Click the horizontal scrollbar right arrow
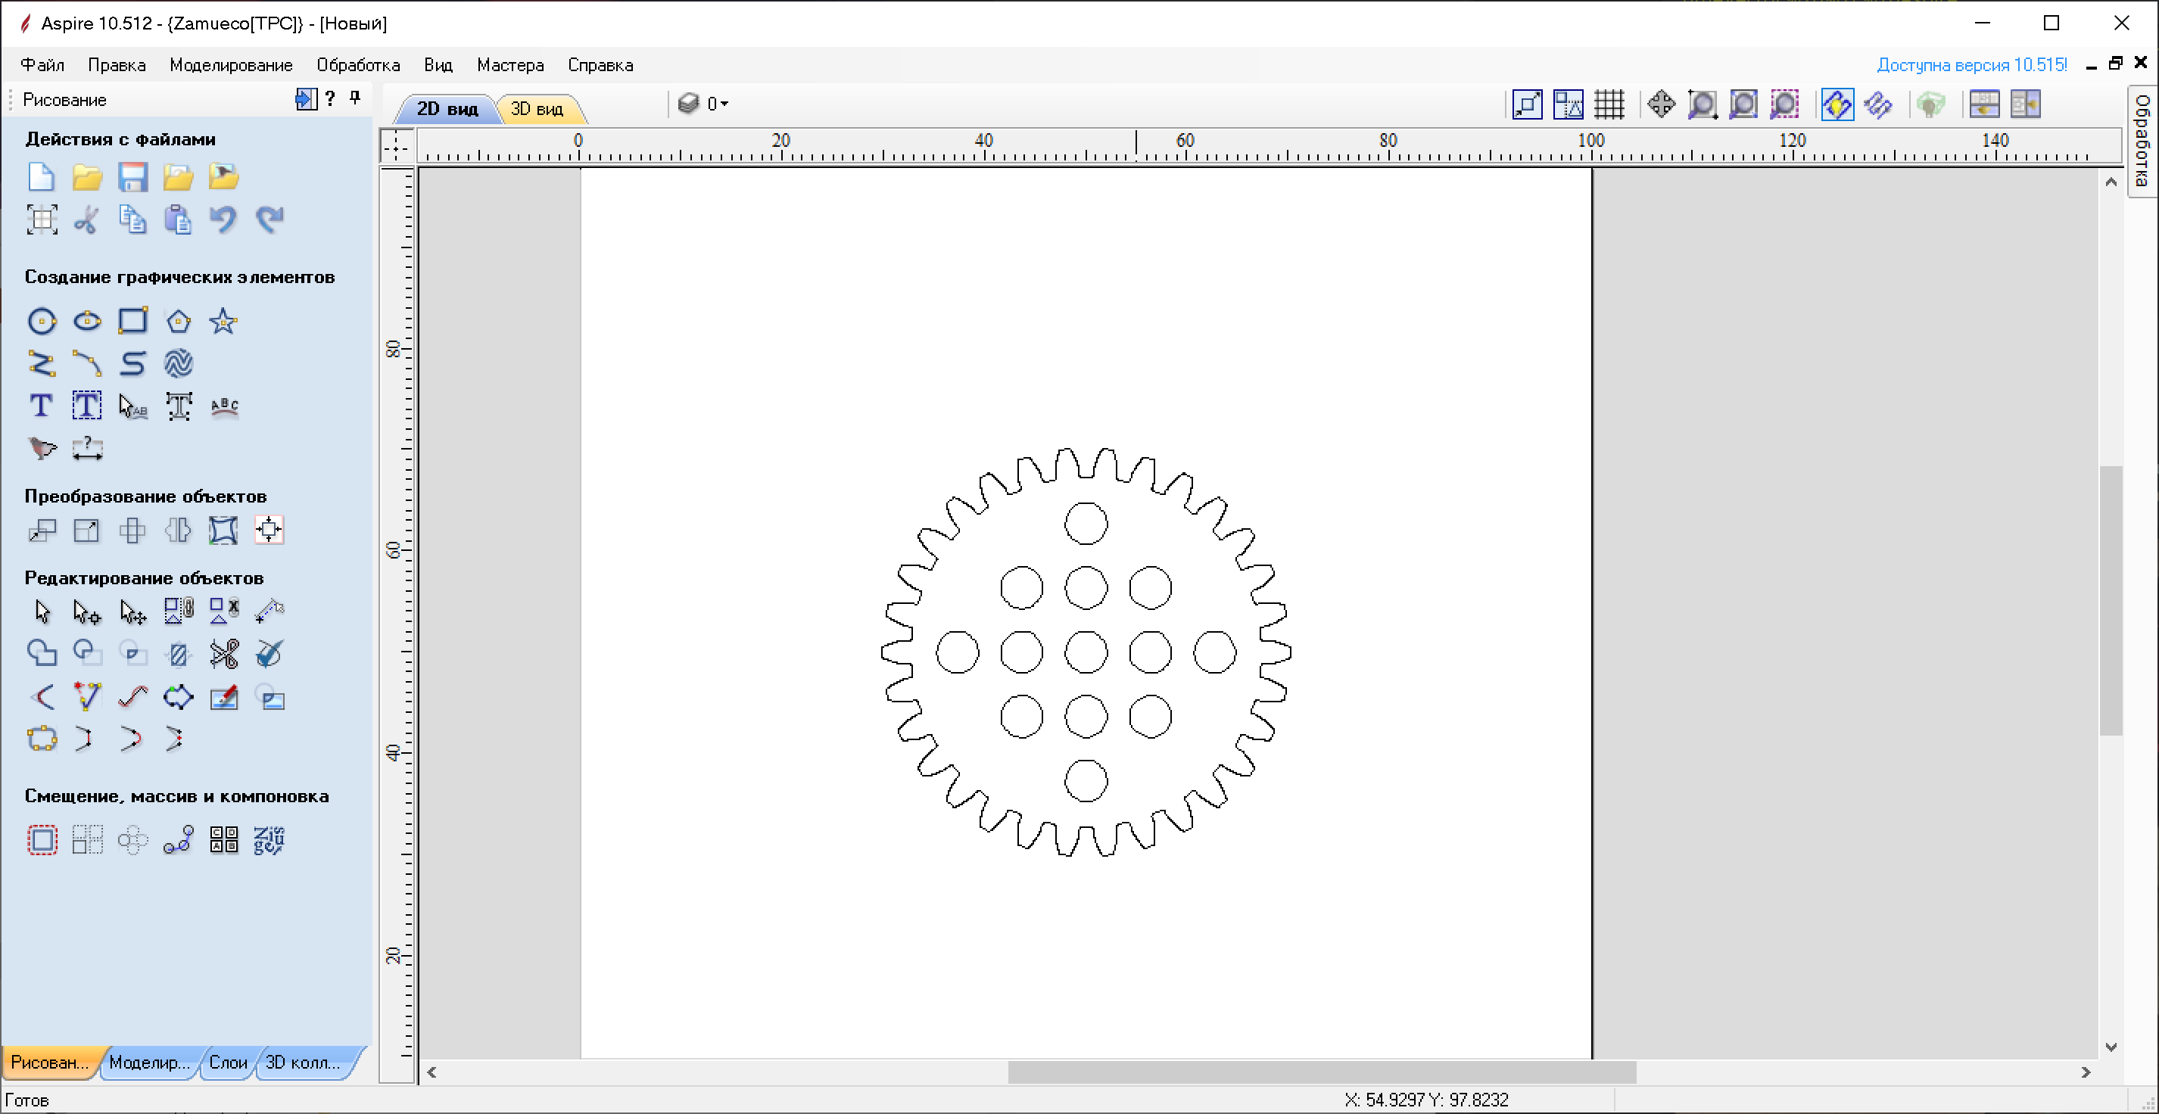The height and width of the screenshot is (1114, 2159). (2086, 1072)
